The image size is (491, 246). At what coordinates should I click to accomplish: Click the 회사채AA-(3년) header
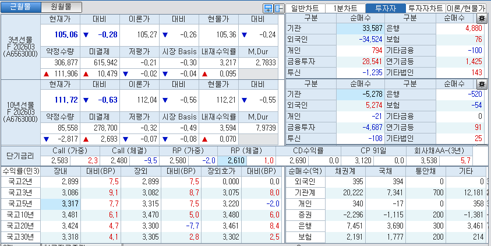[439, 151]
